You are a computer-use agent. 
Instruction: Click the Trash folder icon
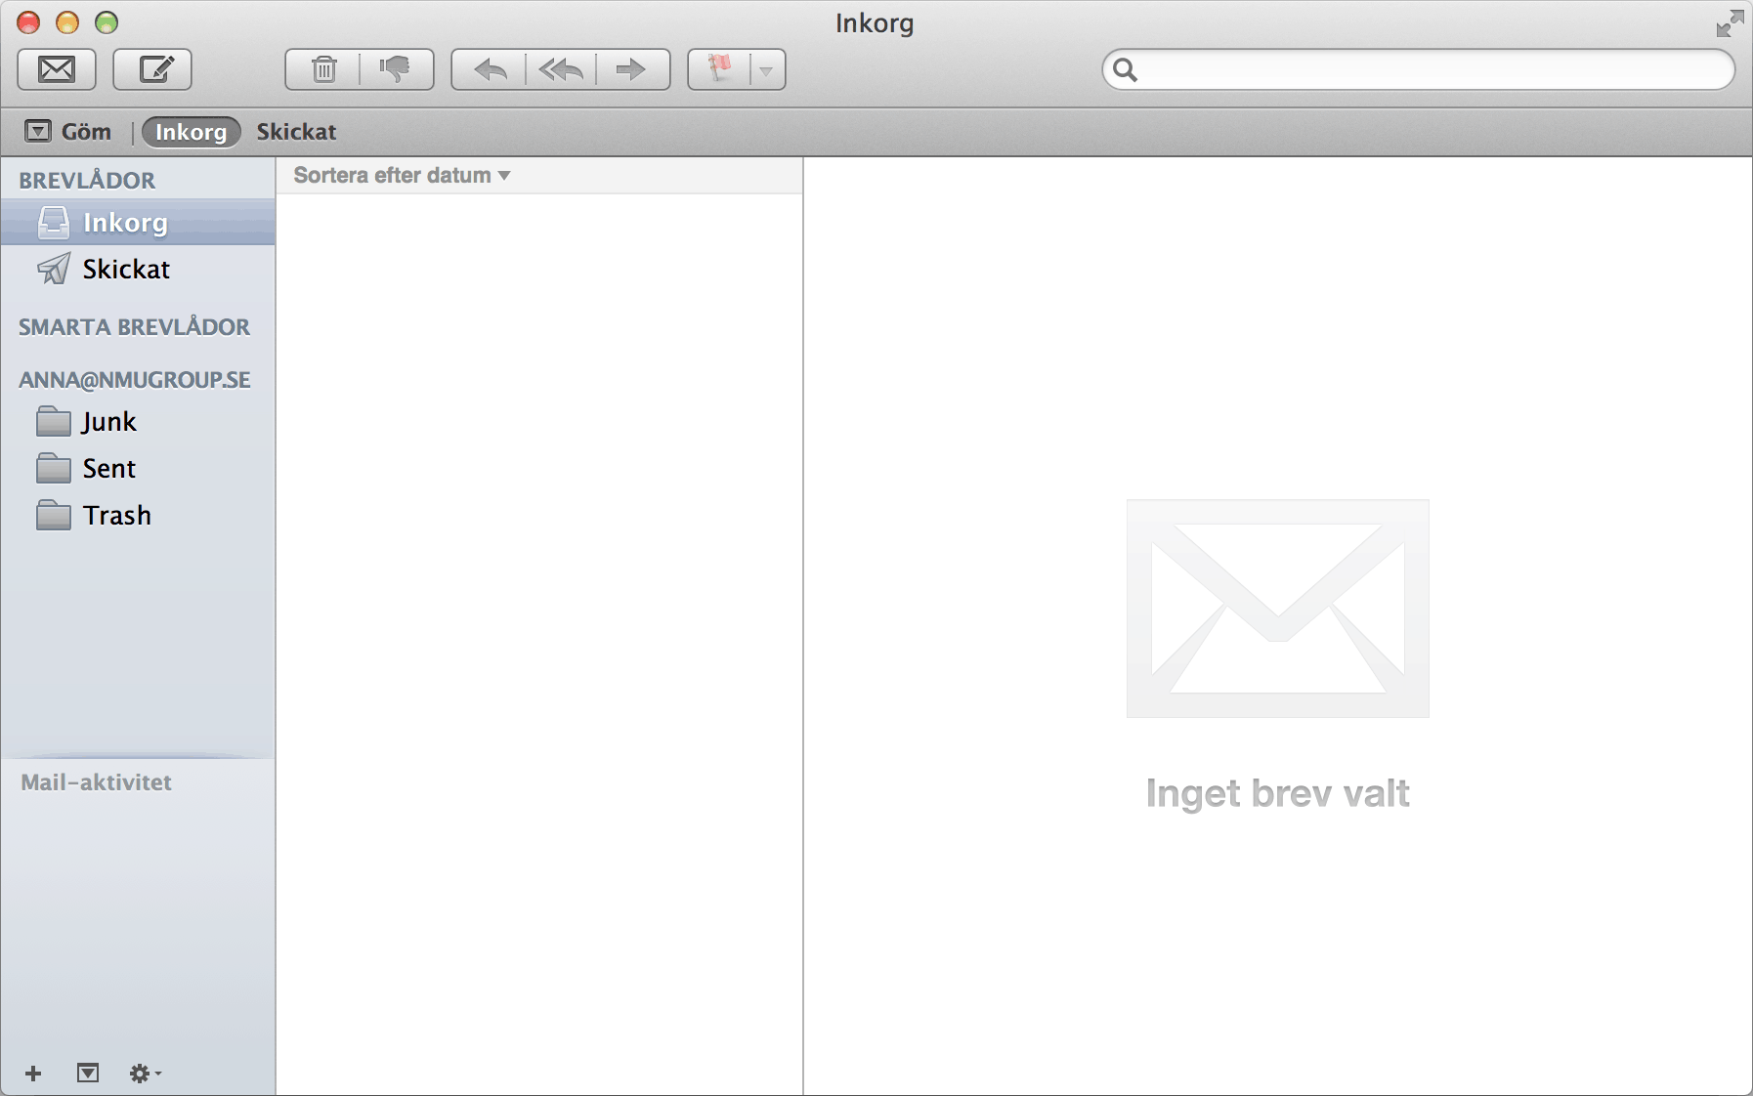point(54,515)
